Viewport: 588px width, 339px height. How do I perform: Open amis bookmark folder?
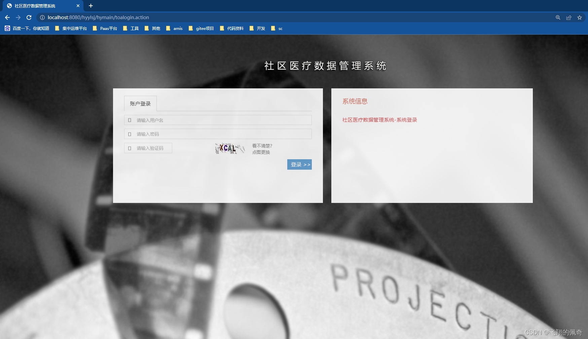(174, 29)
